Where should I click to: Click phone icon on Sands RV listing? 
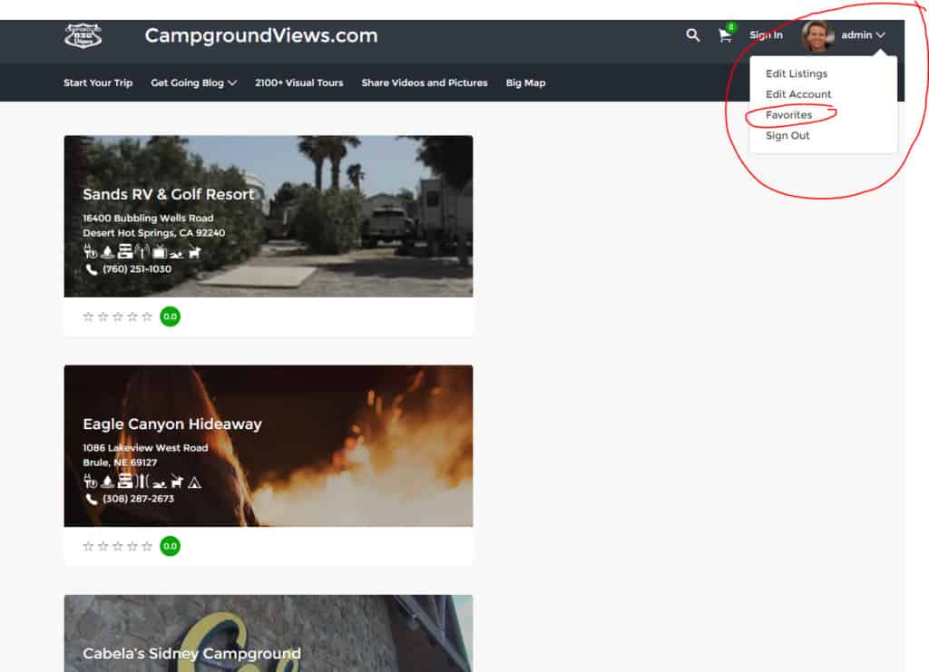91,269
